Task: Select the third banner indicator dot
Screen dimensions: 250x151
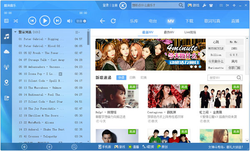Action: click(200, 67)
